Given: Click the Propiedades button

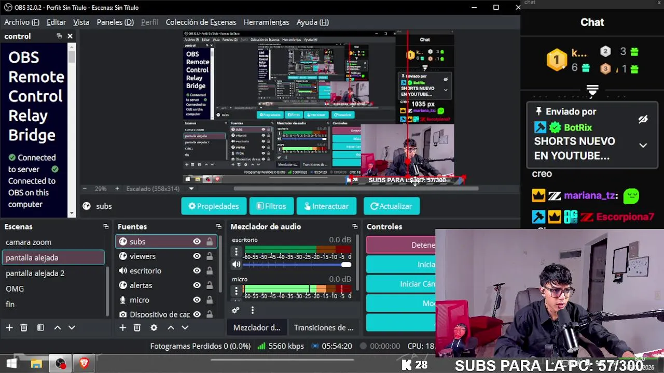Looking at the screenshot, I should pos(214,206).
